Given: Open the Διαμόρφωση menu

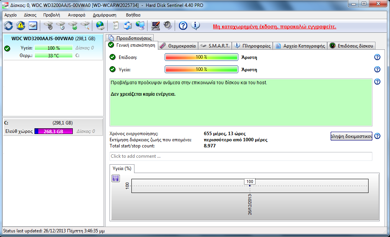Looking at the screenshot, I should coord(105,15).
